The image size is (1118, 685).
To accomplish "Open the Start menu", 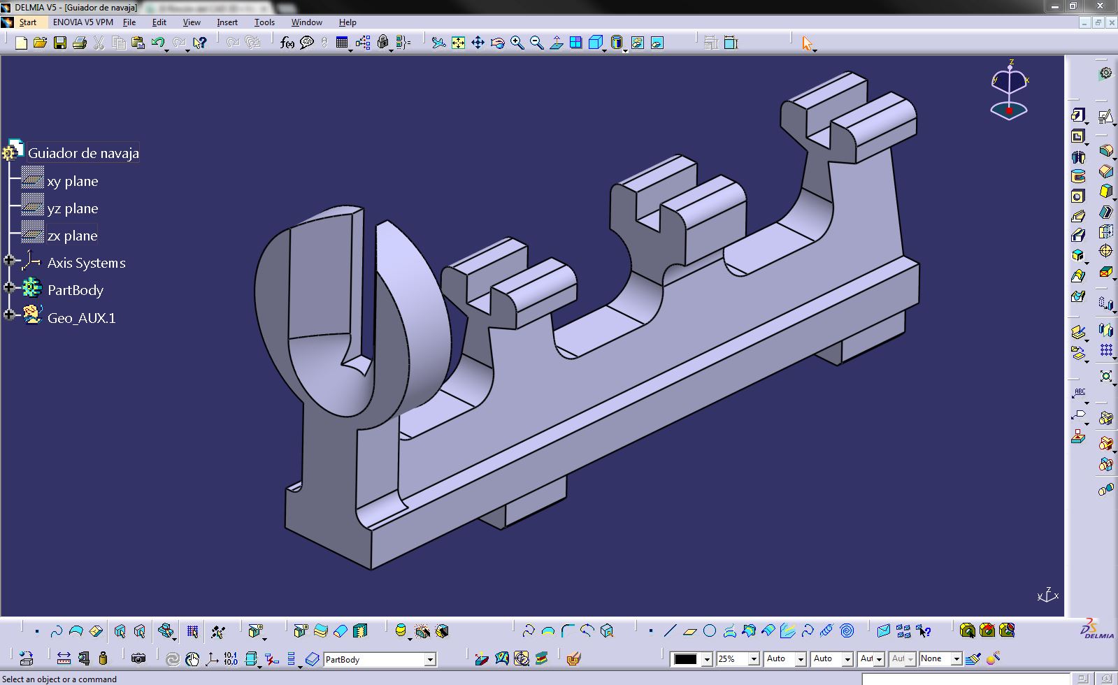I will tap(27, 22).
